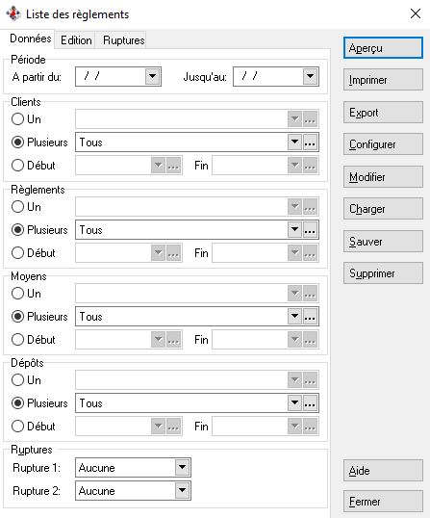Switch to the Edition tab
This screenshot has height=518, width=430.
pyautogui.click(x=76, y=40)
